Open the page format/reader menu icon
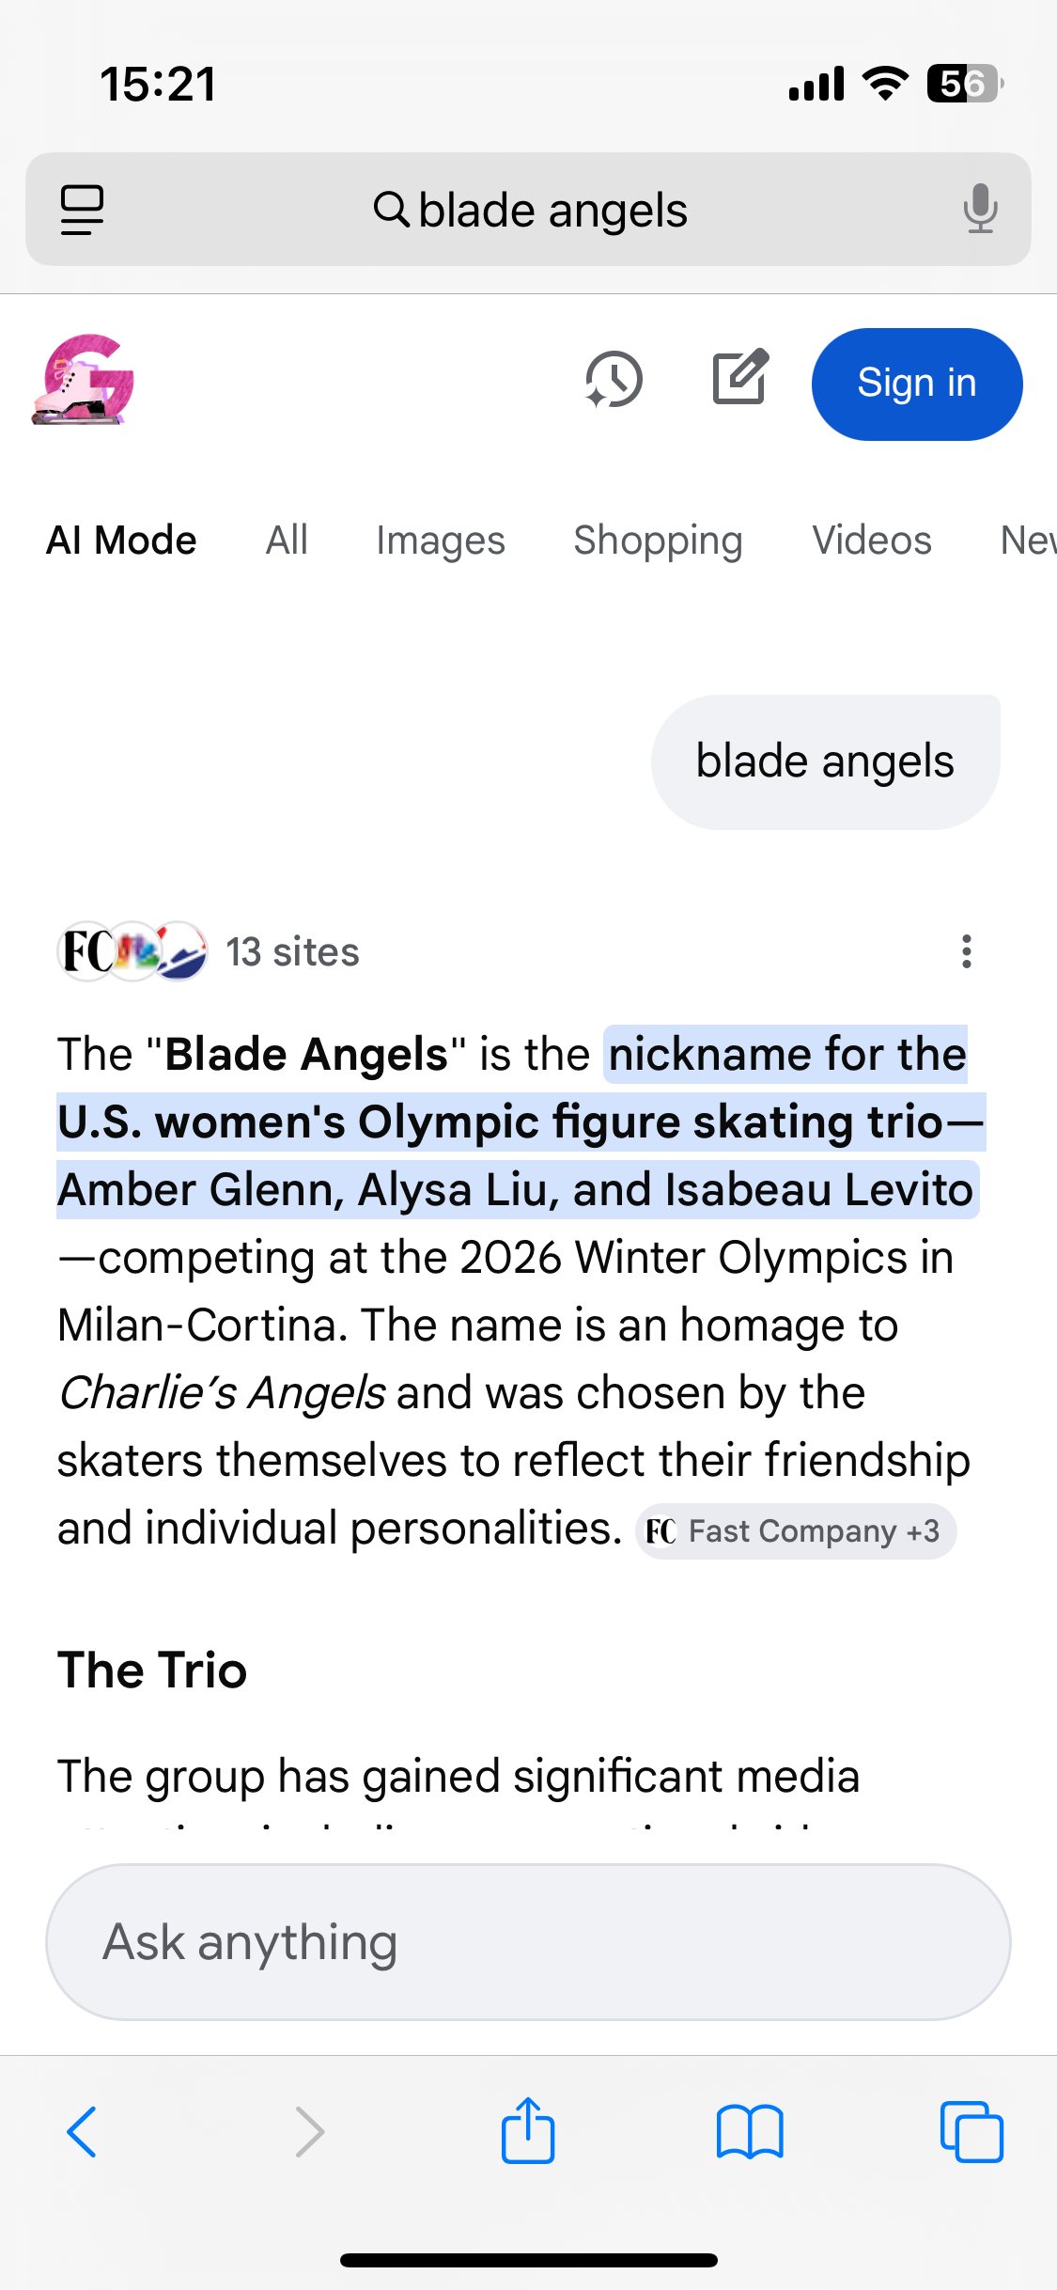Viewport: 1057px width, 2290px height. (x=83, y=210)
